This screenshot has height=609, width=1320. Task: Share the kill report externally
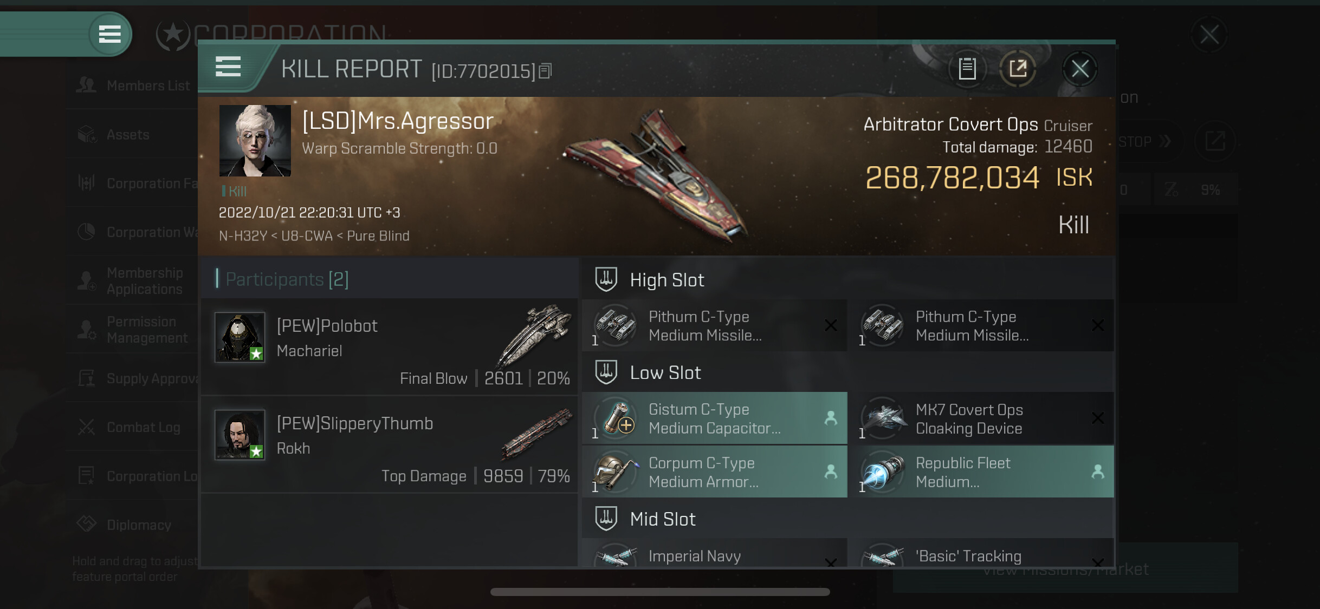pyautogui.click(x=1018, y=68)
